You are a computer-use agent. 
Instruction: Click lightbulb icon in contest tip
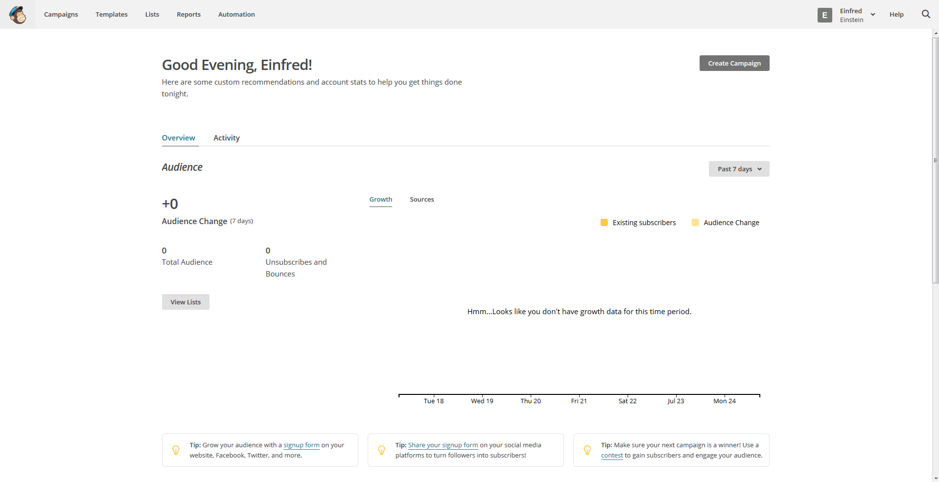point(587,450)
